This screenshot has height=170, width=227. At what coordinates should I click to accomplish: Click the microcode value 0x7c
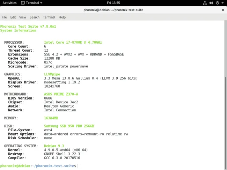tap(48, 62)
